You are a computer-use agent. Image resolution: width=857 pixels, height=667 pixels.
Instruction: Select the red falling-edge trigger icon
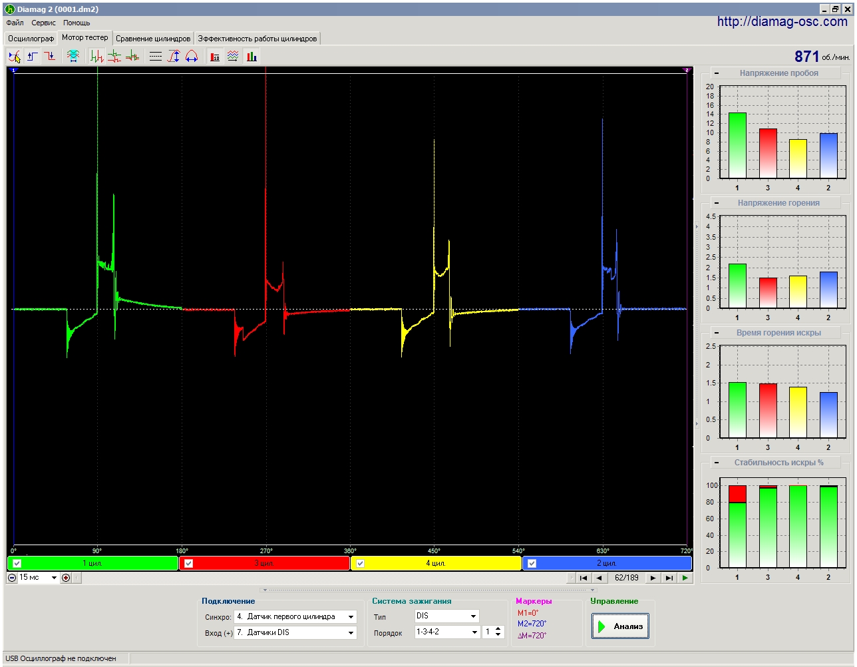[x=49, y=57]
